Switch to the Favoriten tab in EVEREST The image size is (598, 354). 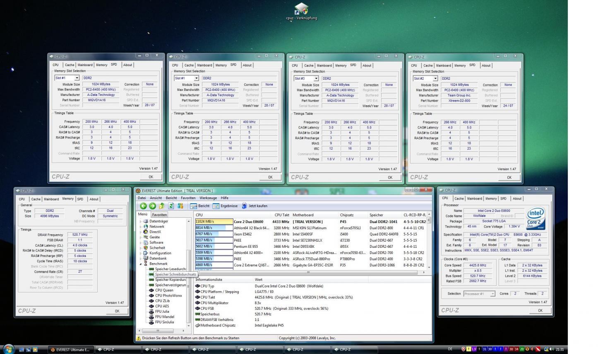(x=159, y=215)
